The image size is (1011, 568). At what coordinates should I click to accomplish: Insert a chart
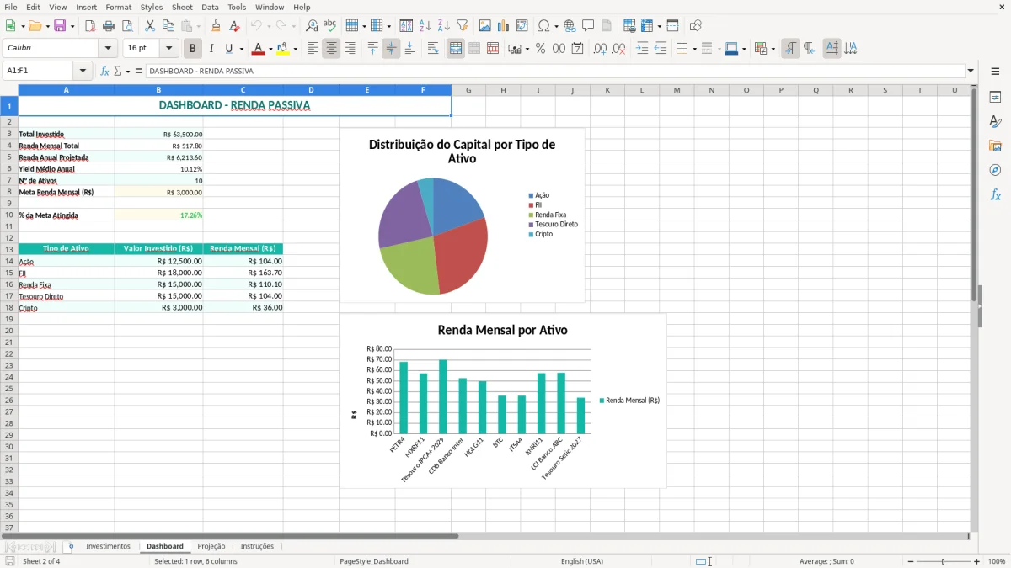click(x=504, y=26)
